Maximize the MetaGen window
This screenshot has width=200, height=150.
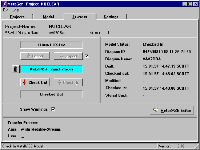[x=190, y=4]
